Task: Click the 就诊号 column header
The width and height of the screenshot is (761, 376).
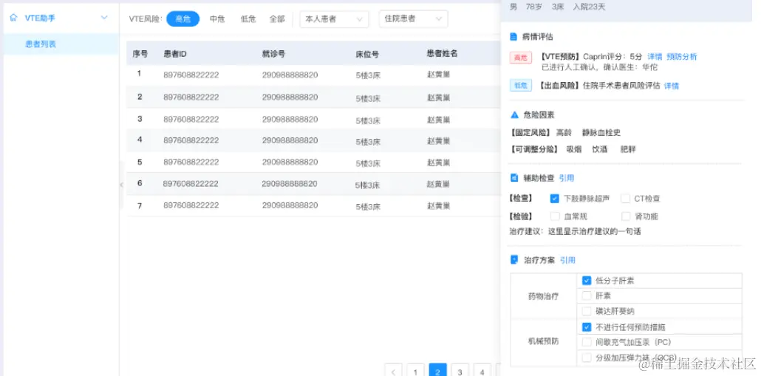Action: click(x=273, y=54)
